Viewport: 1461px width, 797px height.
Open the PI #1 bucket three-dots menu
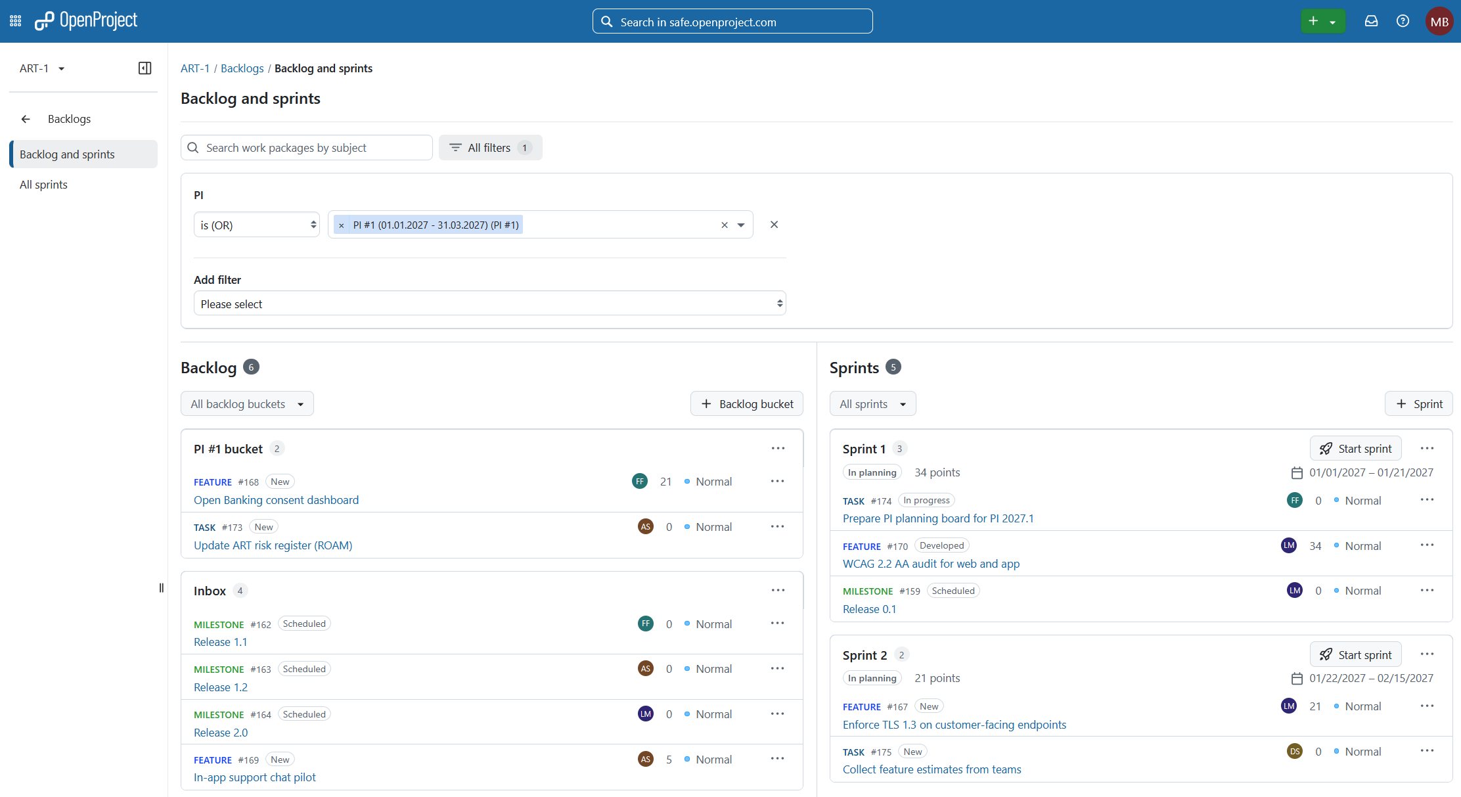[x=778, y=448]
